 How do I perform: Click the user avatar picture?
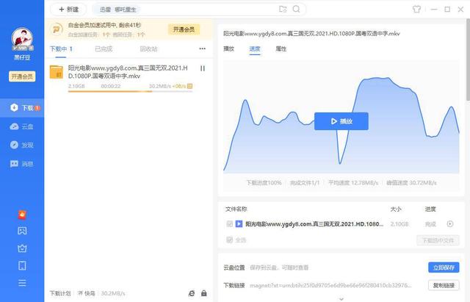(22, 39)
